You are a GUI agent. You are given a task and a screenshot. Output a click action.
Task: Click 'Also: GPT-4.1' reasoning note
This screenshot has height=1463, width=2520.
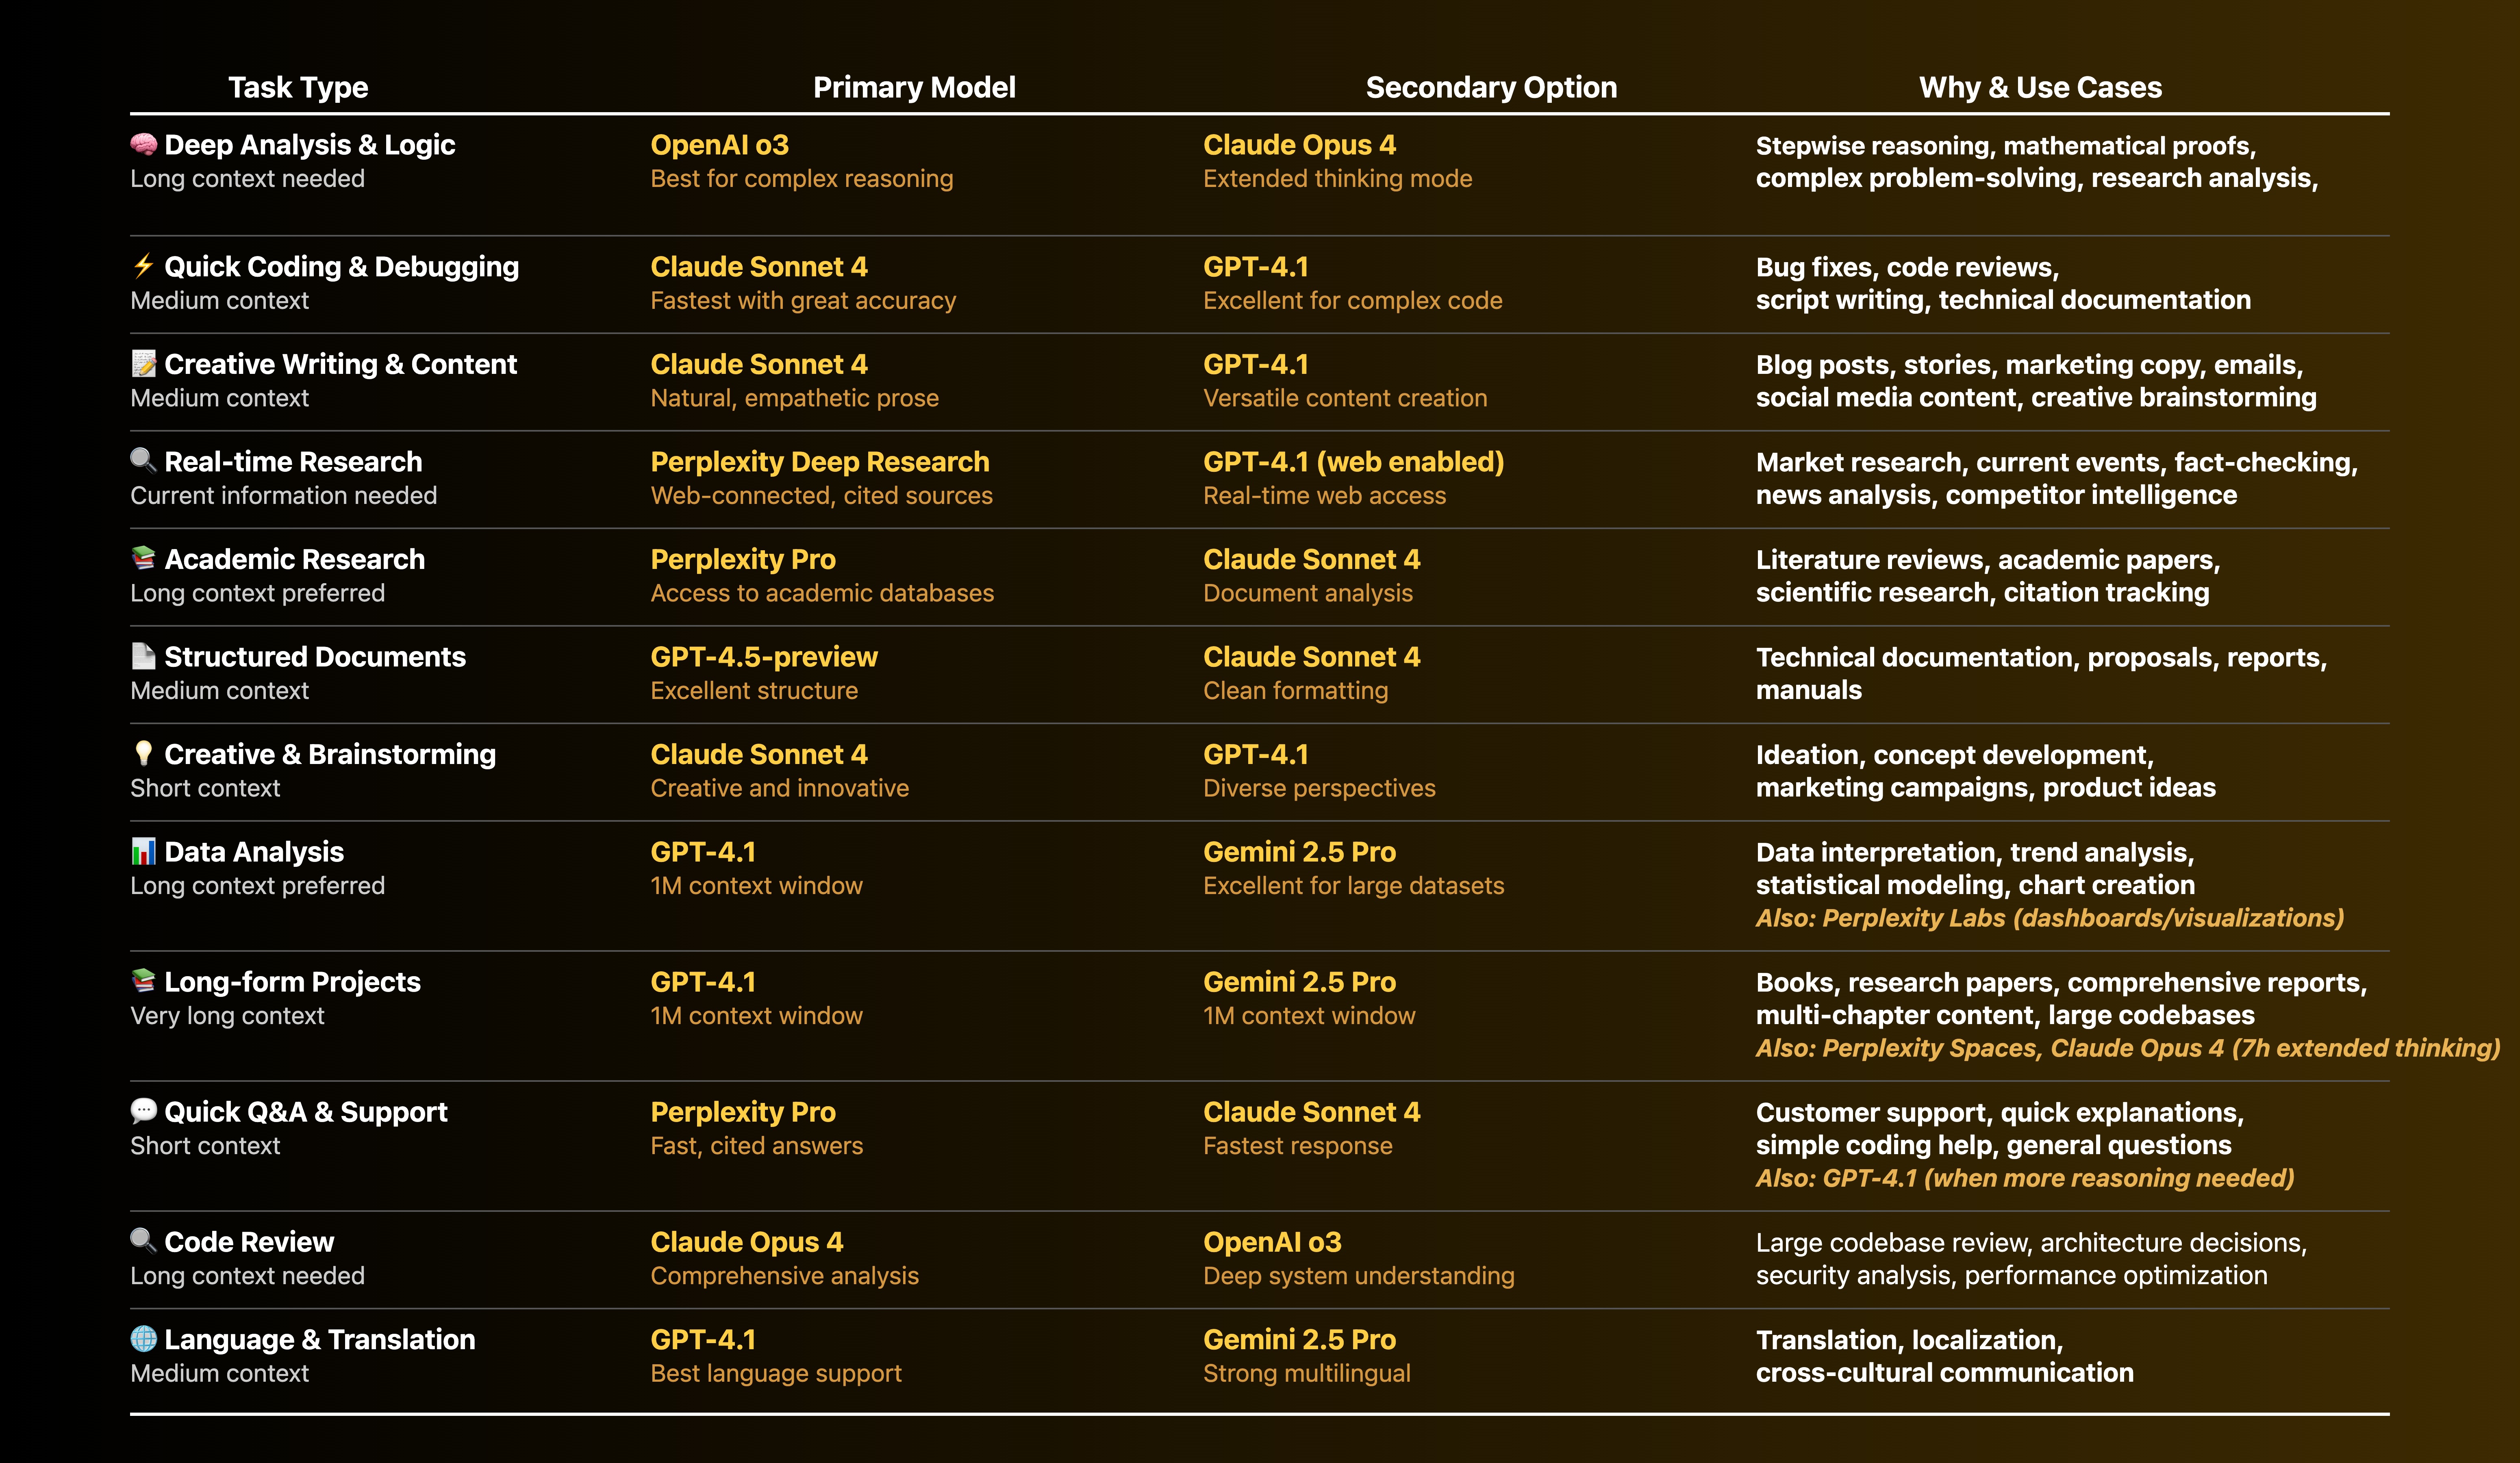(2024, 1178)
